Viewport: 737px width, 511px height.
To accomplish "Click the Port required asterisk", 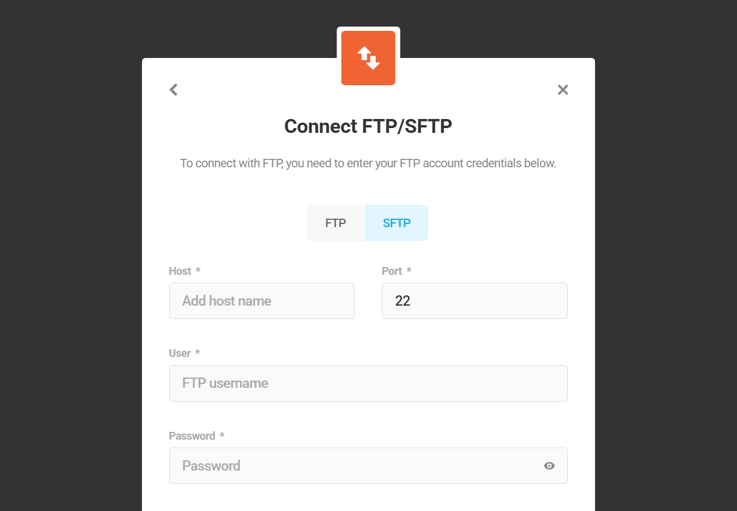I will [409, 271].
